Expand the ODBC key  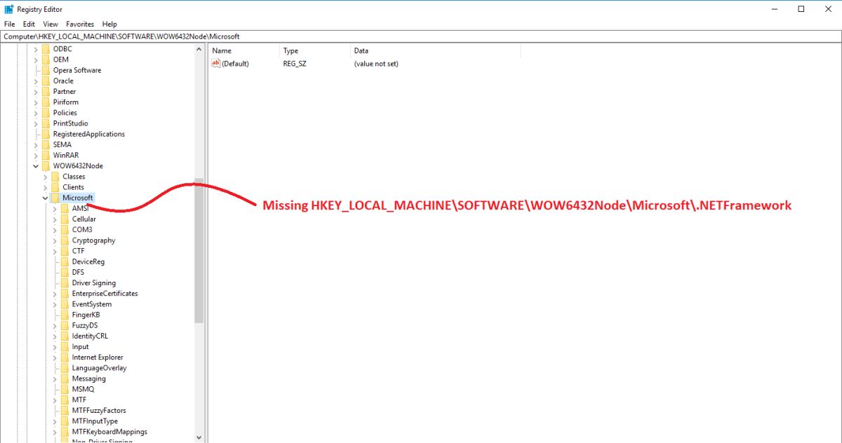[x=36, y=49]
